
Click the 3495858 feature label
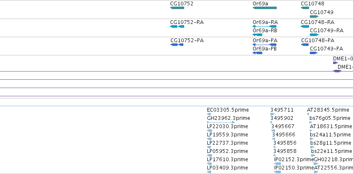coord(285,151)
